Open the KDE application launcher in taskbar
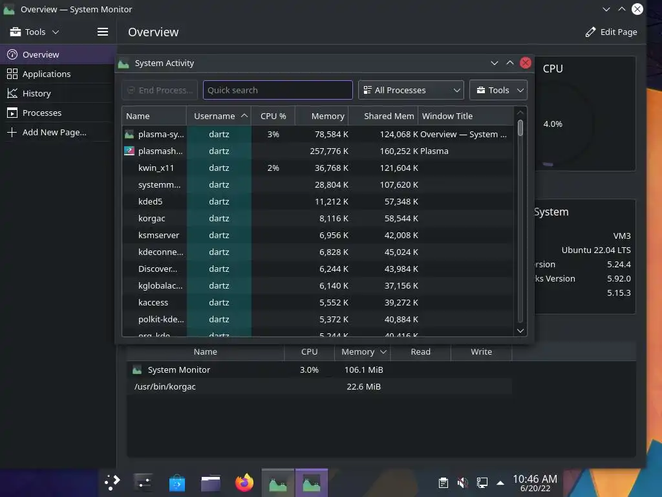This screenshot has height=497, width=662. tap(112, 483)
